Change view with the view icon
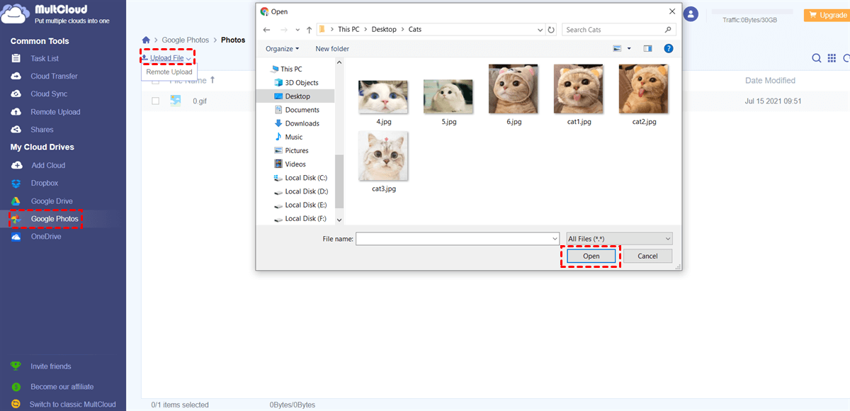This screenshot has width=850, height=411. click(x=617, y=48)
